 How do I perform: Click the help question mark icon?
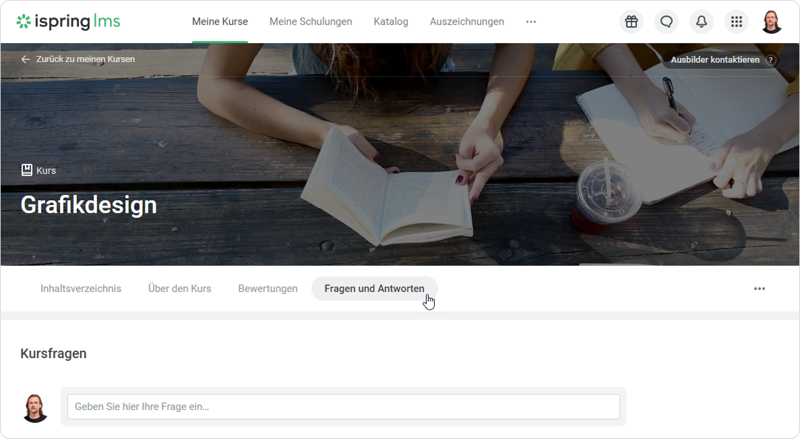(x=771, y=60)
